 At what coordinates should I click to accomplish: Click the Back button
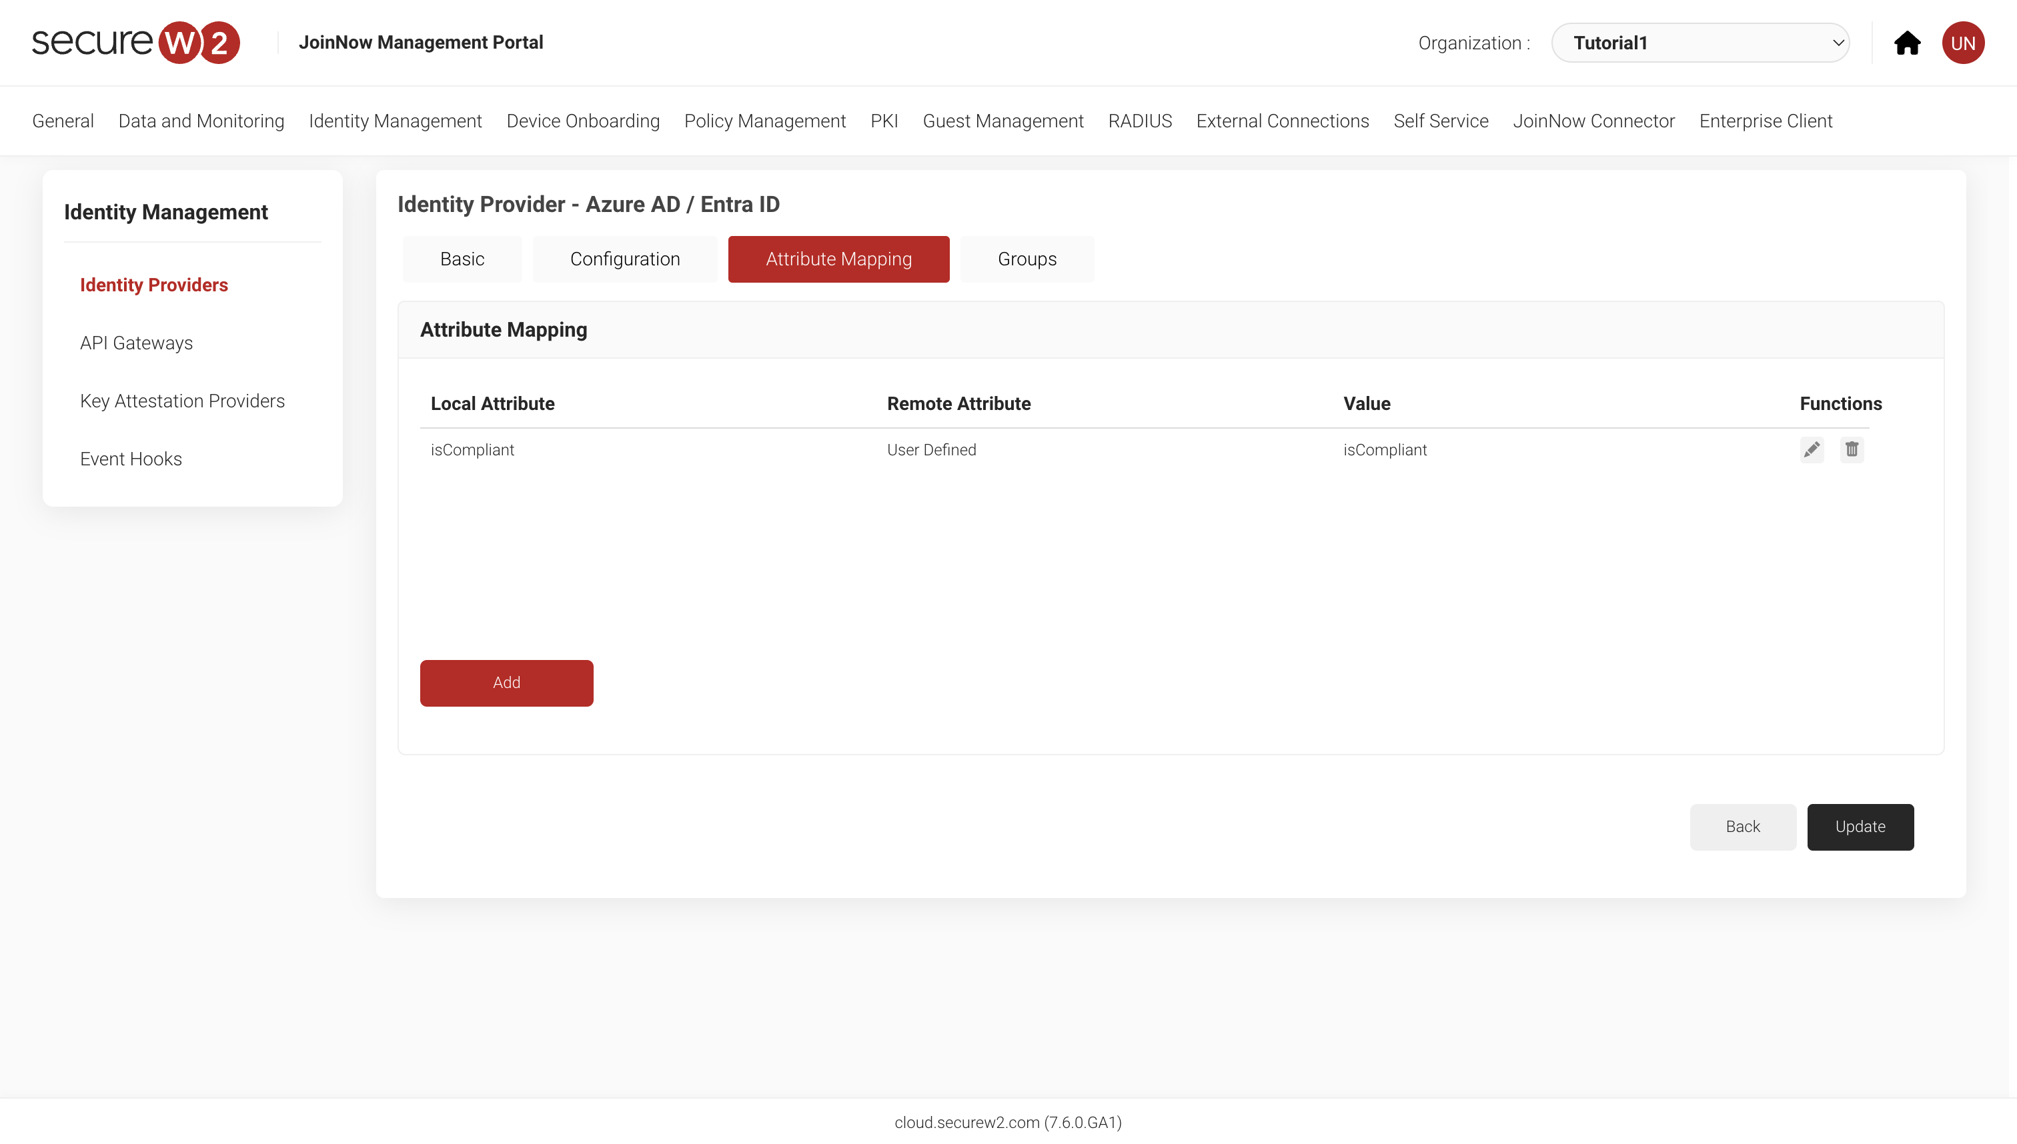tap(1743, 827)
